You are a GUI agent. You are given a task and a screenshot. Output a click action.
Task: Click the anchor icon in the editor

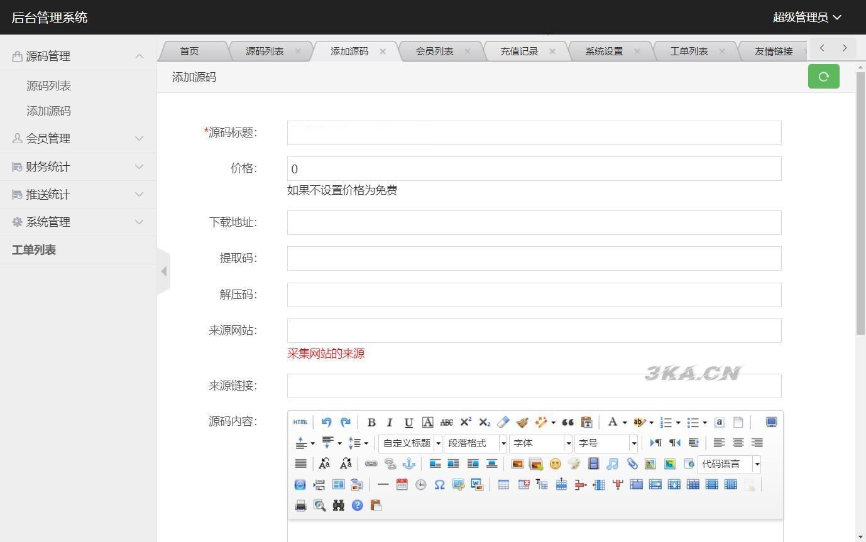point(409,464)
